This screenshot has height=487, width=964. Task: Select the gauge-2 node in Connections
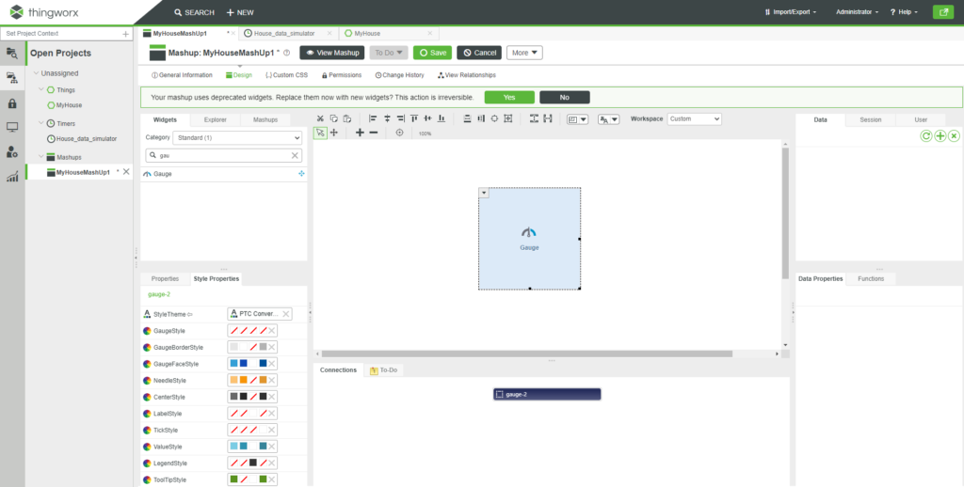coord(547,394)
